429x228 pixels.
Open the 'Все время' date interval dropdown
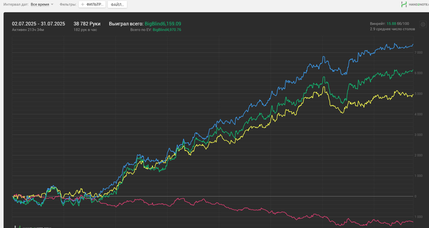[x=42, y=4]
